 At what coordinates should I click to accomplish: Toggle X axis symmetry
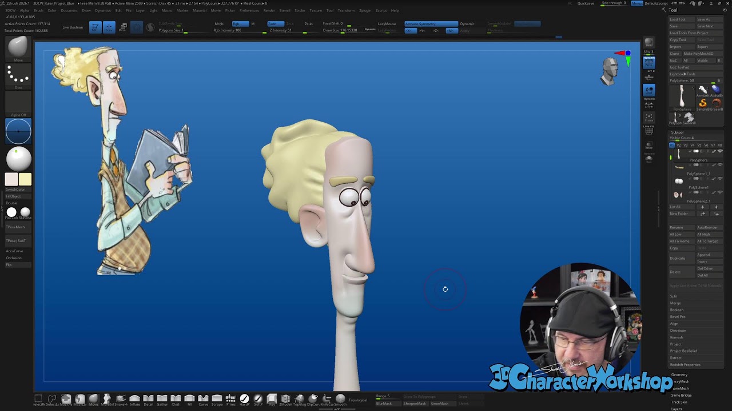[x=411, y=30]
